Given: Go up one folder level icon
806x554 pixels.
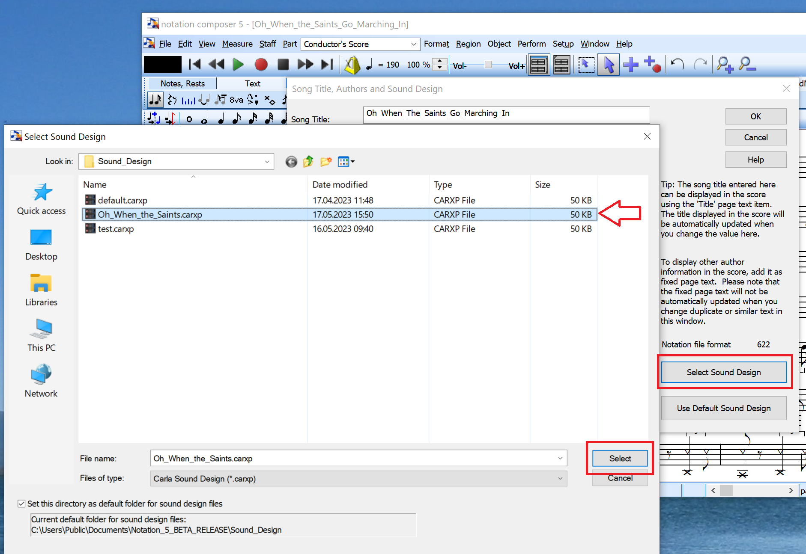Looking at the screenshot, I should (x=308, y=162).
